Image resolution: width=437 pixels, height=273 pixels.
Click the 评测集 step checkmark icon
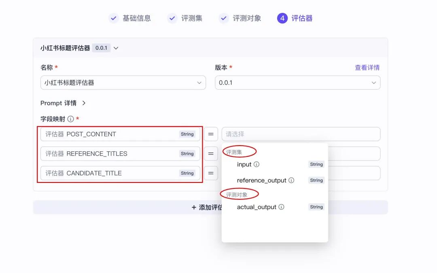click(x=172, y=18)
